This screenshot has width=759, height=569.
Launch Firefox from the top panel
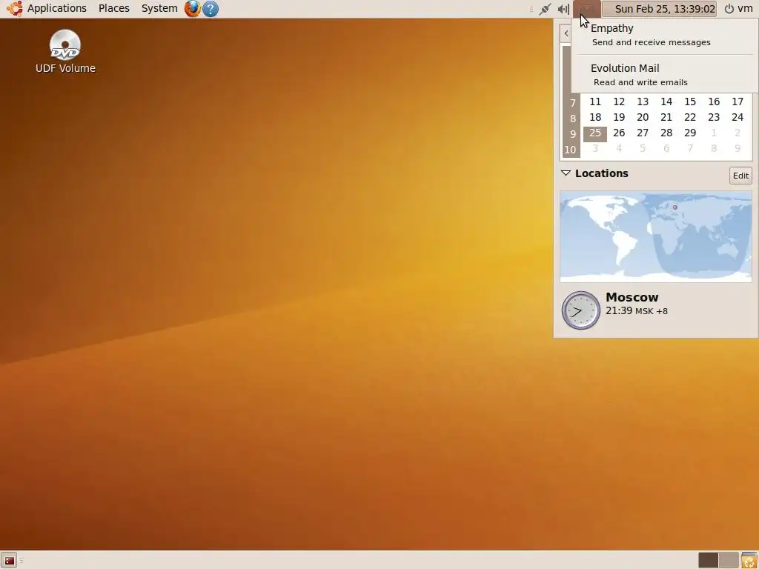pyautogui.click(x=192, y=9)
